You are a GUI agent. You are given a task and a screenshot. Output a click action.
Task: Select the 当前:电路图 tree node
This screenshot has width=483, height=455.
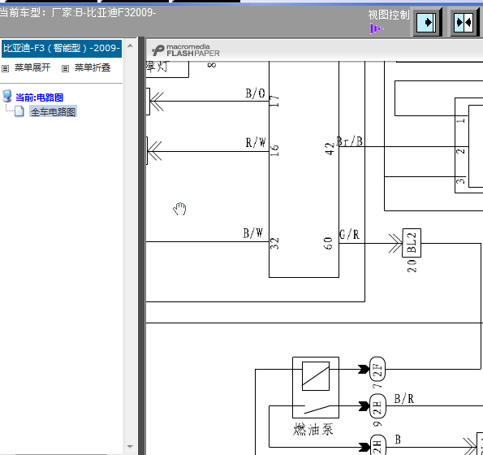tap(39, 97)
